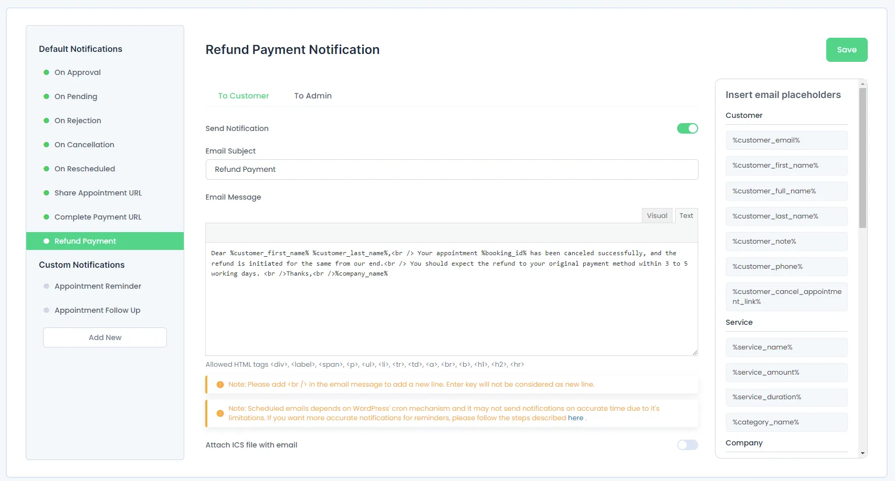Switch editor to Visual mode
The image size is (895, 481).
tap(657, 215)
